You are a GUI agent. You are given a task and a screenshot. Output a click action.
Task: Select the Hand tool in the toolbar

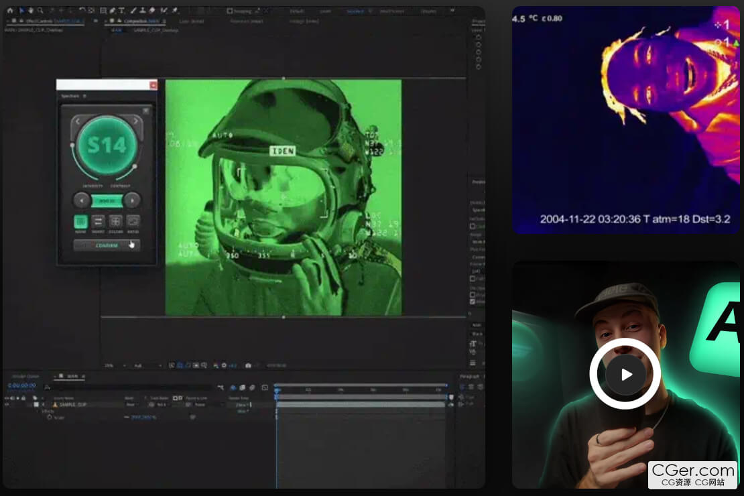tap(31, 11)
